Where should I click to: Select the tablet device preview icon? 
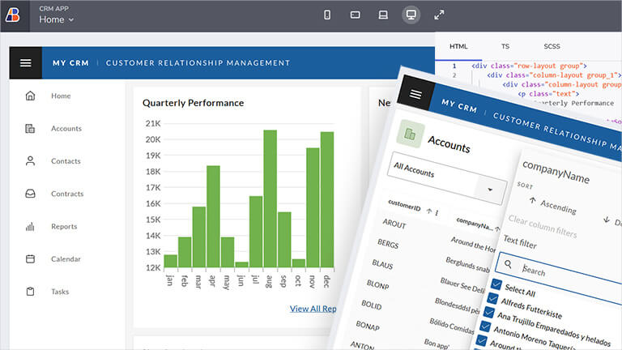(x=355, y=15)
